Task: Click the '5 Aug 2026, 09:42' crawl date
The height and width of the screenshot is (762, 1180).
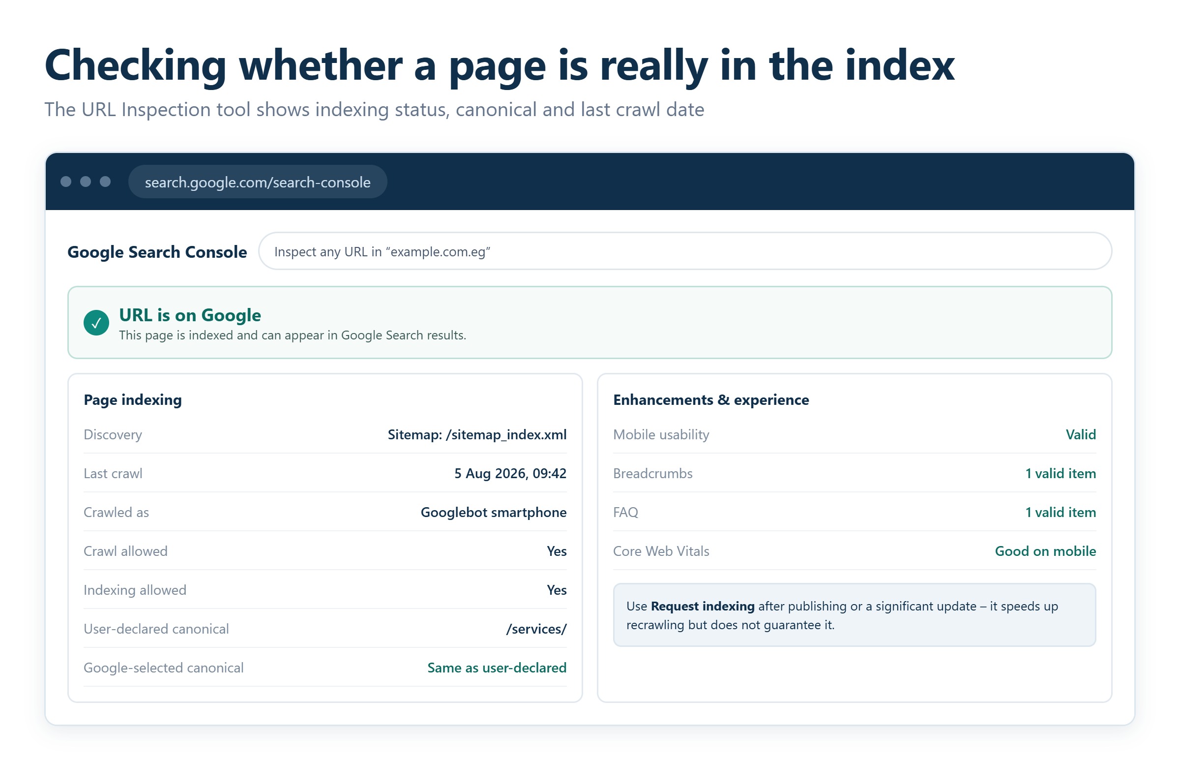Action: [510, 474]
